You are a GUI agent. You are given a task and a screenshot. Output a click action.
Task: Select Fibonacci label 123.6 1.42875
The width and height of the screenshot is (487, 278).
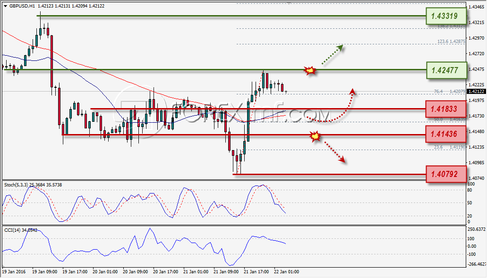(451, 41)
